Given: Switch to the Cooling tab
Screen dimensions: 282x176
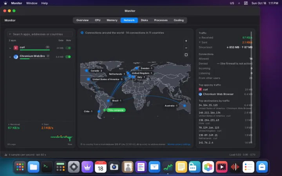Looking at the screenshot, I should click(179, 20).
